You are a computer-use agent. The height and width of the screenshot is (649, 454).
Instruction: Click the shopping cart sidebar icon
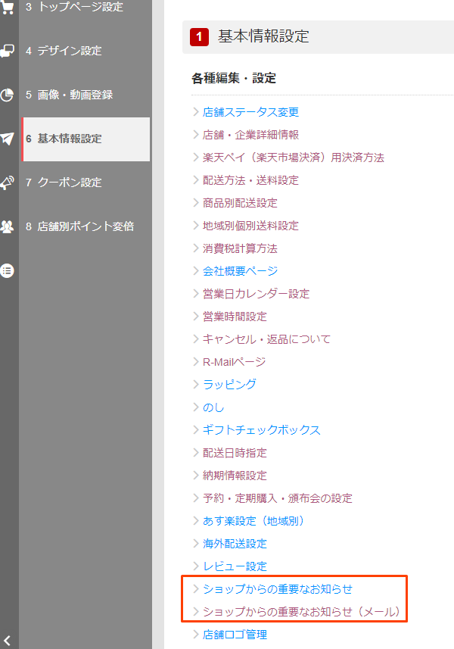(7, 7)
